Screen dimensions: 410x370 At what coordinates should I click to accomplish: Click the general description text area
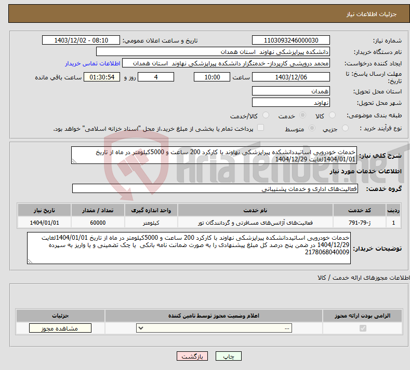coord(214,155)
